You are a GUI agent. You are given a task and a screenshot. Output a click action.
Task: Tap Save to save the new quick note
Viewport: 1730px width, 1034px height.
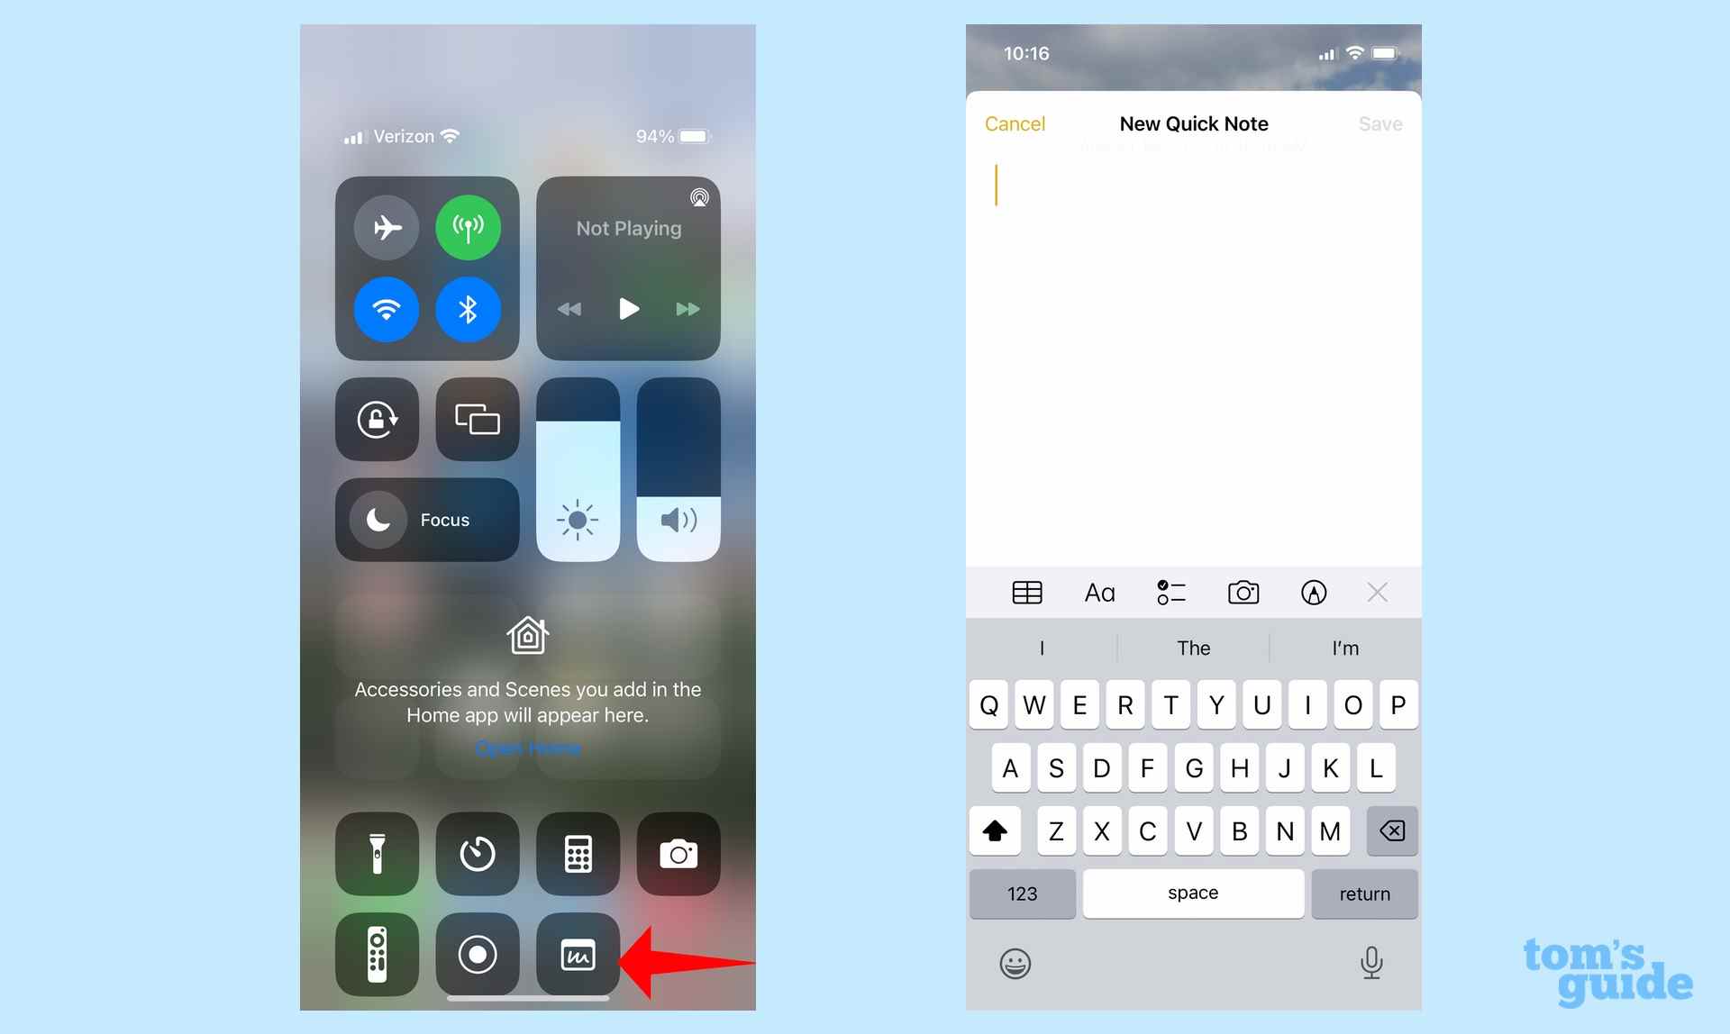[1379, 122]
